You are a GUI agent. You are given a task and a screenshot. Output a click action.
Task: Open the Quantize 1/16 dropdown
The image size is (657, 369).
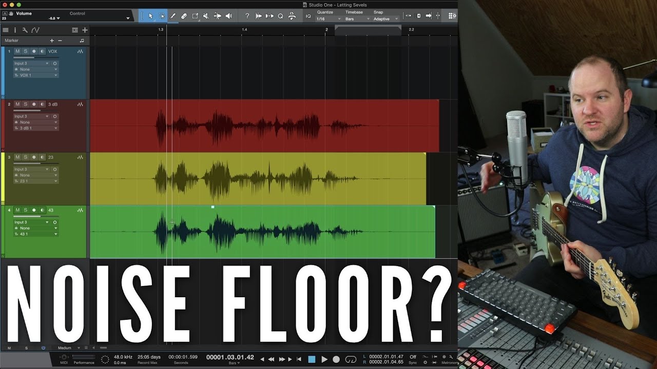tap(328, 19)
